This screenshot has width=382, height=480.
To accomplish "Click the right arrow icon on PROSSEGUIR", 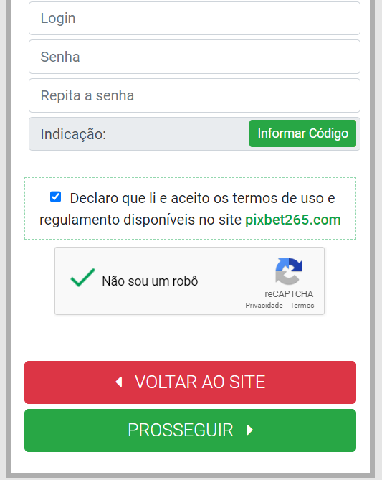I will (x=250, y=430).
